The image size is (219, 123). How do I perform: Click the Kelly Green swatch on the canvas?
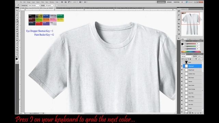pos(60,16)
